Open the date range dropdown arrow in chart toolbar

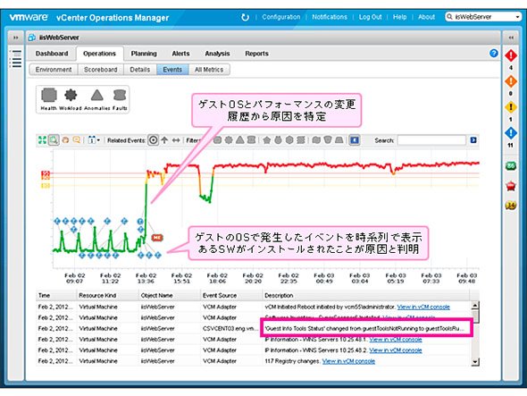point(98,140)
